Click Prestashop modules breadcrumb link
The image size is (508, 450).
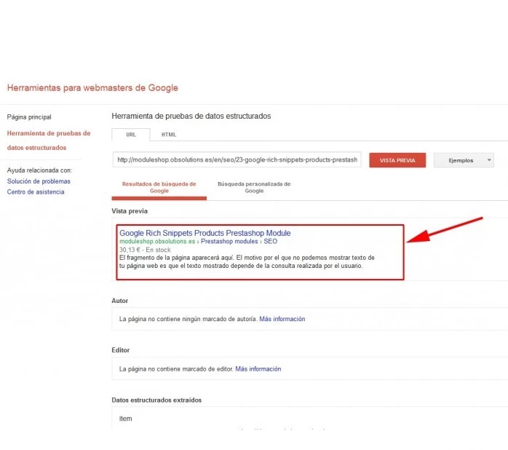(229, 242)
